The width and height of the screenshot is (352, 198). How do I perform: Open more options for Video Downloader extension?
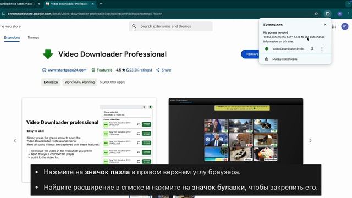tap(322, 49)
